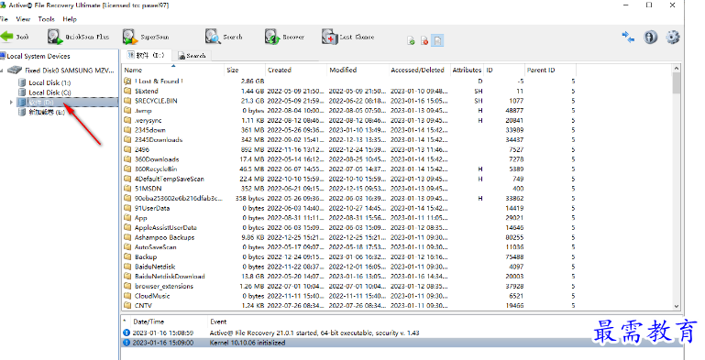Sort by the Name column header
The width and height of the screenshot is (705, 360).
click(x=173, y=71)
